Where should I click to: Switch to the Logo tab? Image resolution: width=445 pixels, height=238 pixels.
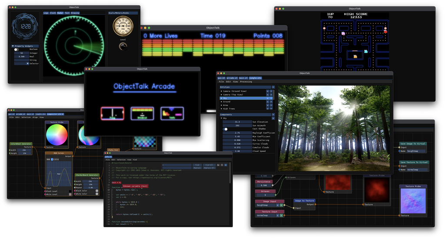[46, 13]
